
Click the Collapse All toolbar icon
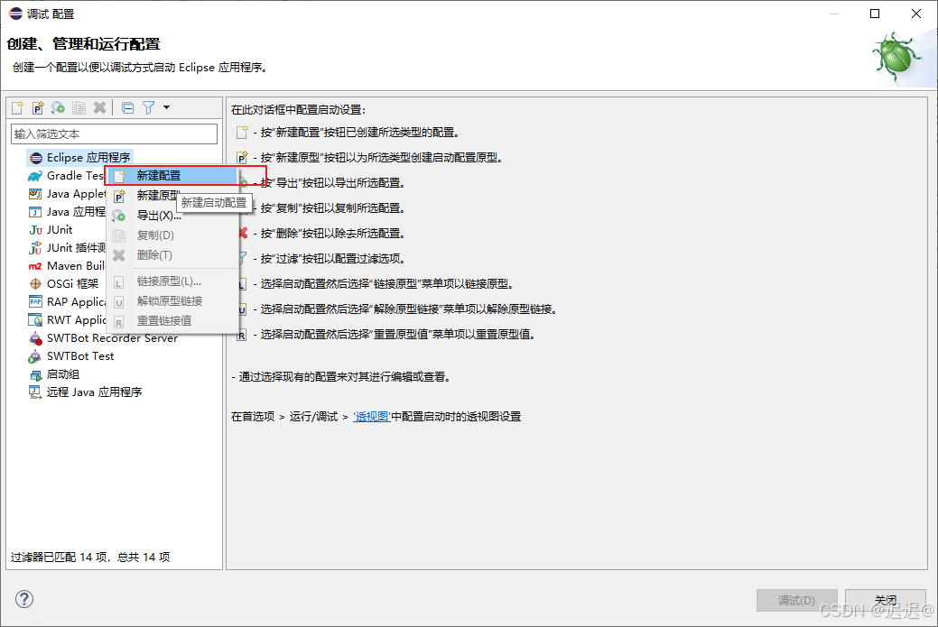pos(127,107)
